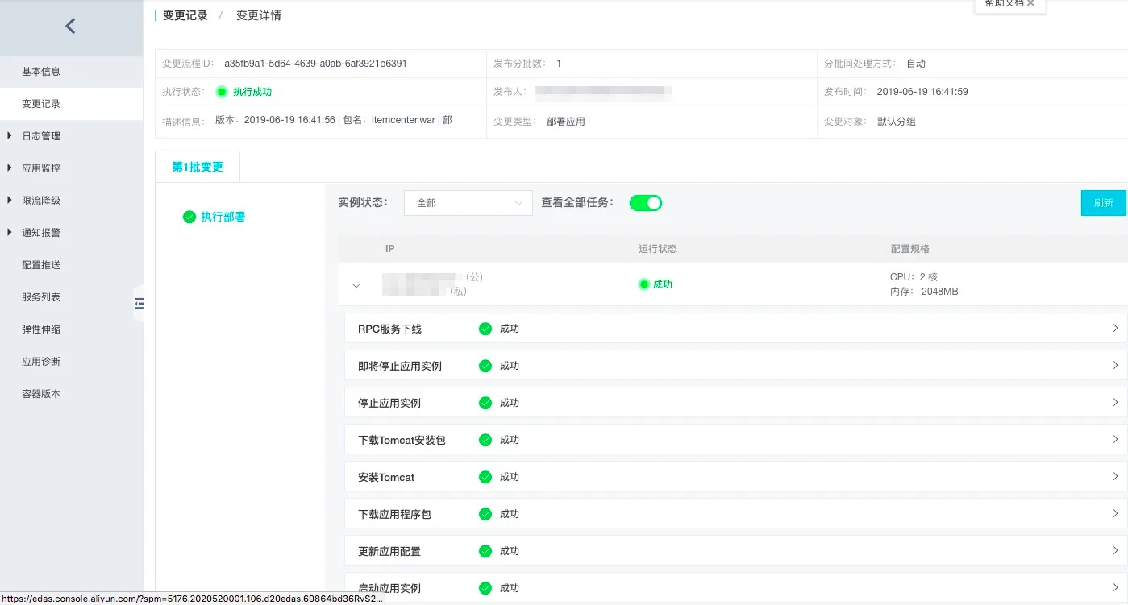1128x605 pixels.
Task: Expand 应用监控 triangle in sidebar
Action: pos(9,168)
